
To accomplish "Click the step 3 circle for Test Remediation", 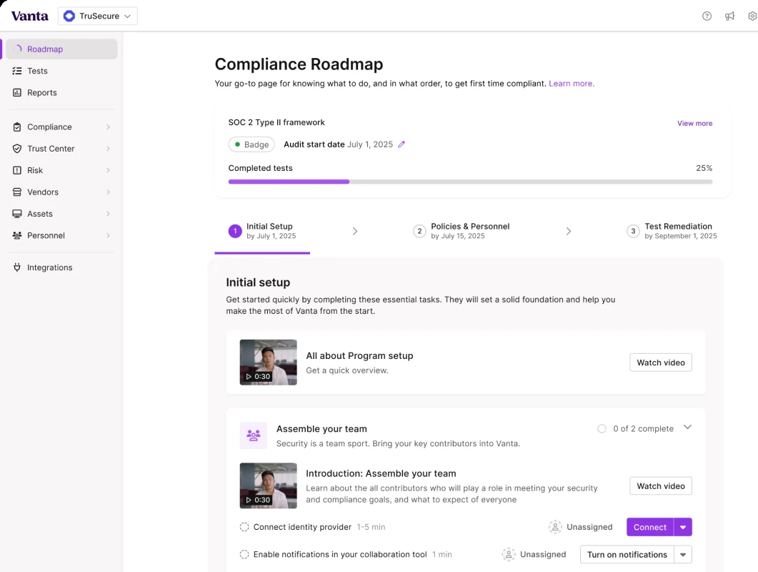I will tap(633, 232).
